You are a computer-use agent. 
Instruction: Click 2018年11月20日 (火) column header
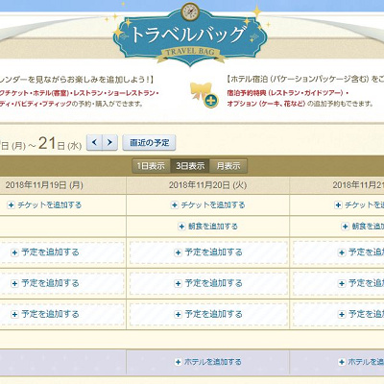click(x=207, y=185)
